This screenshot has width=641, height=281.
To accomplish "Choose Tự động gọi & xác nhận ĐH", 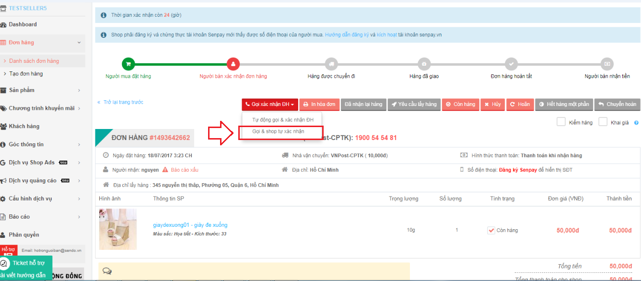I will pyautogui.click(x=282, y=119).
